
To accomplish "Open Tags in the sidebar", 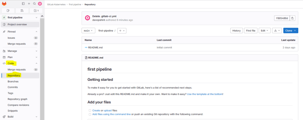I will point(20,93).
